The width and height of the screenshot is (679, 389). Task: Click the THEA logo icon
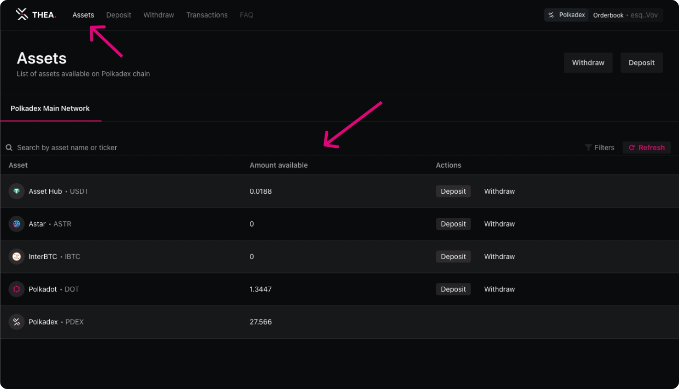pyautogui.click(x=22, y=15)
